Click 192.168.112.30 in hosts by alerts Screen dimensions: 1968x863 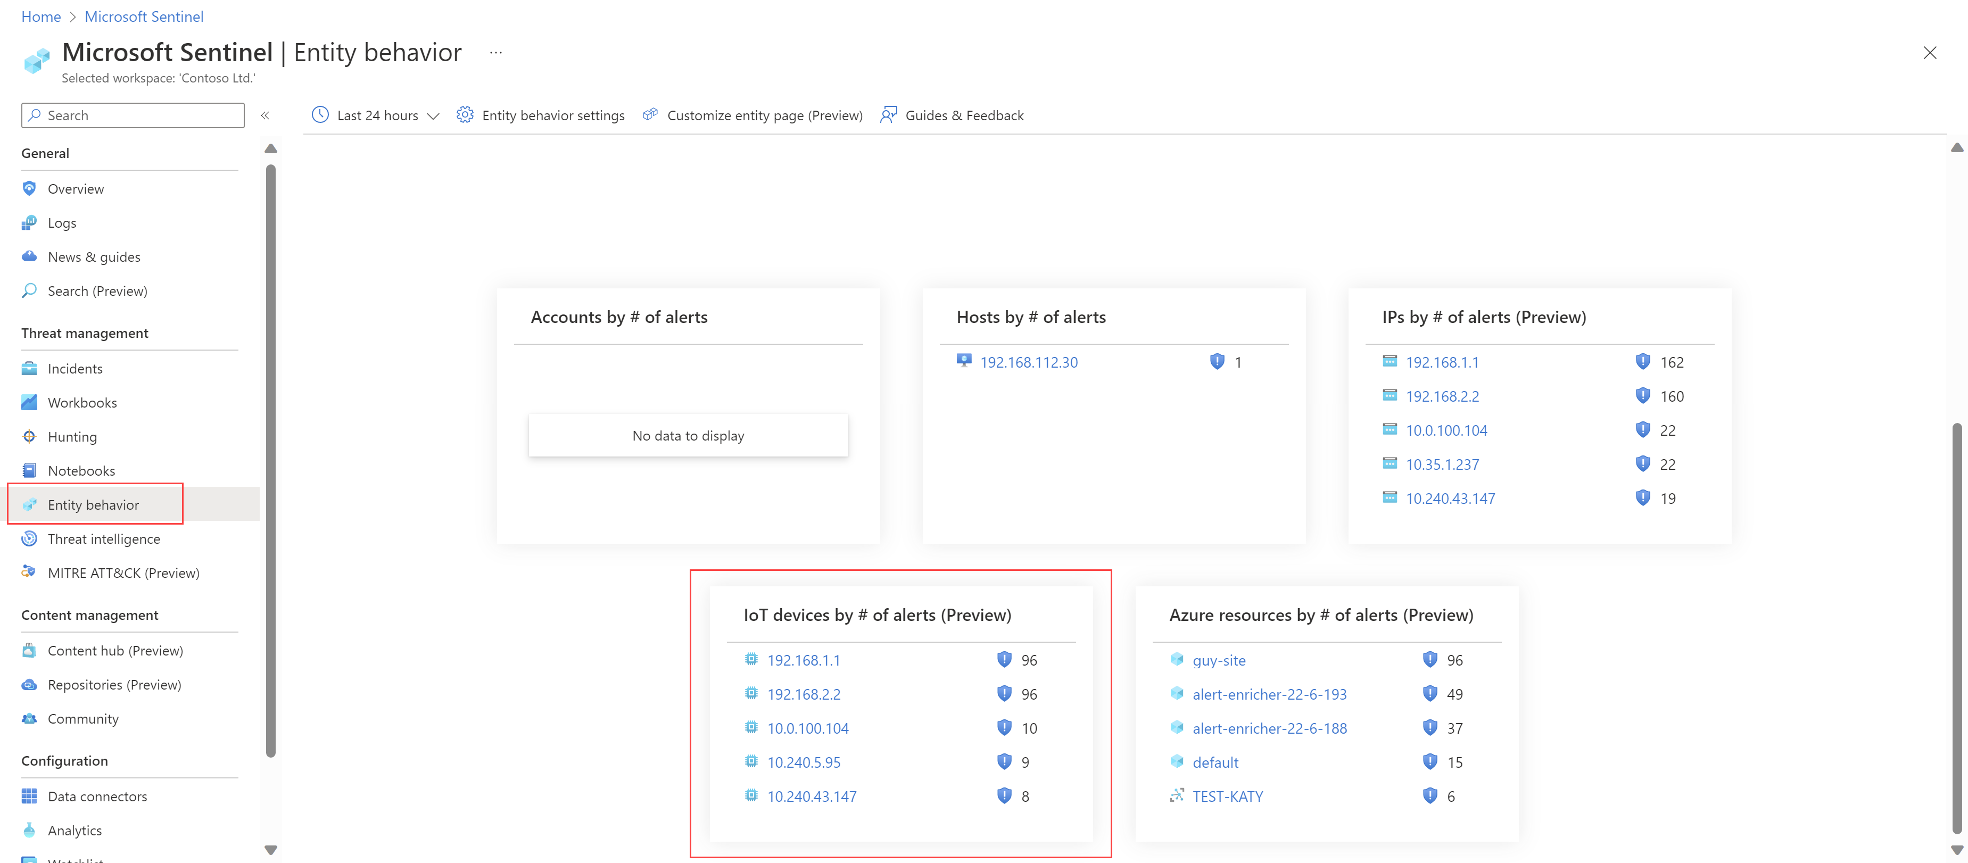1030,361
